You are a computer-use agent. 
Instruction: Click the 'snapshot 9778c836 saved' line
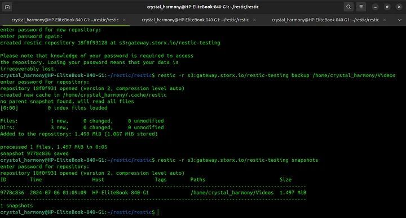[34, 153]
